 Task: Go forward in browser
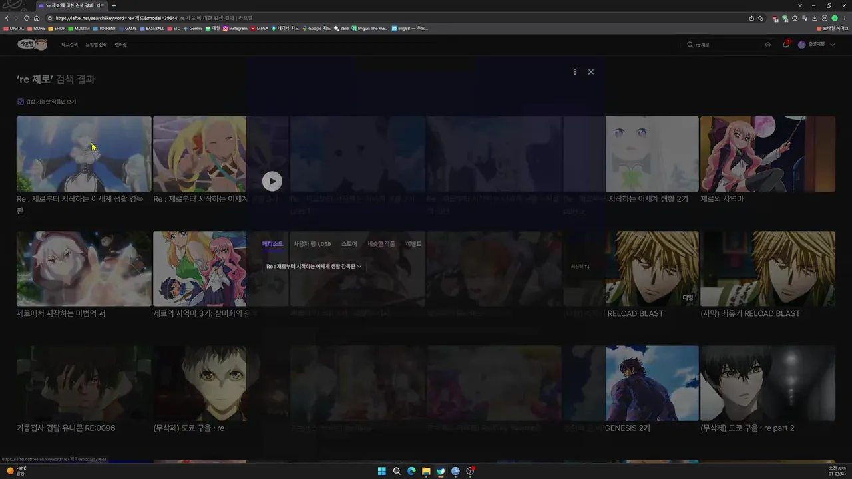click(17, 18)
